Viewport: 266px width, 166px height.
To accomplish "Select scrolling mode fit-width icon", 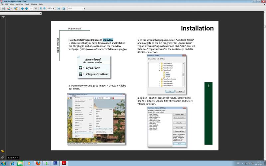I will [59, 8].
